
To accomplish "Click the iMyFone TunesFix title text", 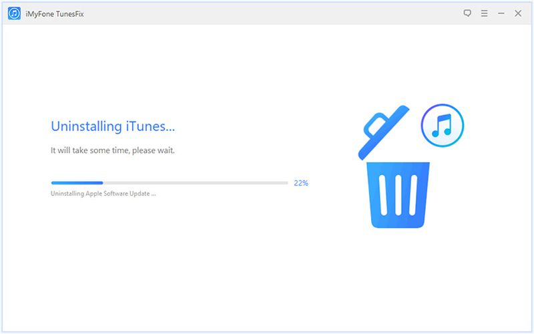I will [x=55, y=14].
